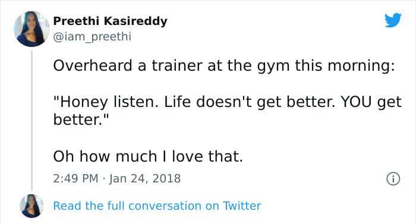The height and width of the screenshot is (224, 416).
Task: Open the tweet info circle icon
Action: tap(393, 179)
